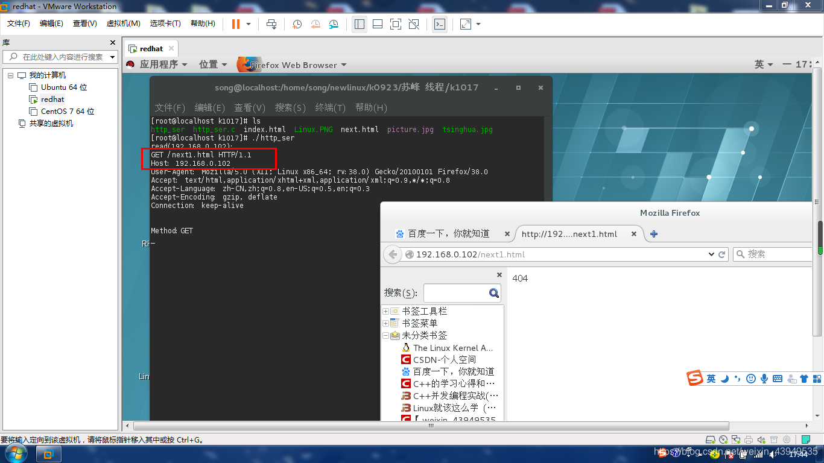Open the VMware 虚拟机(M) menu
The height and width of the screenshot is (463, 824).
(x=123, y=24)
